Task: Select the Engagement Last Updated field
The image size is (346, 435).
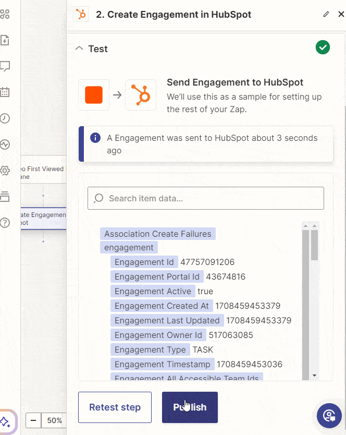Action: point(167,320)
